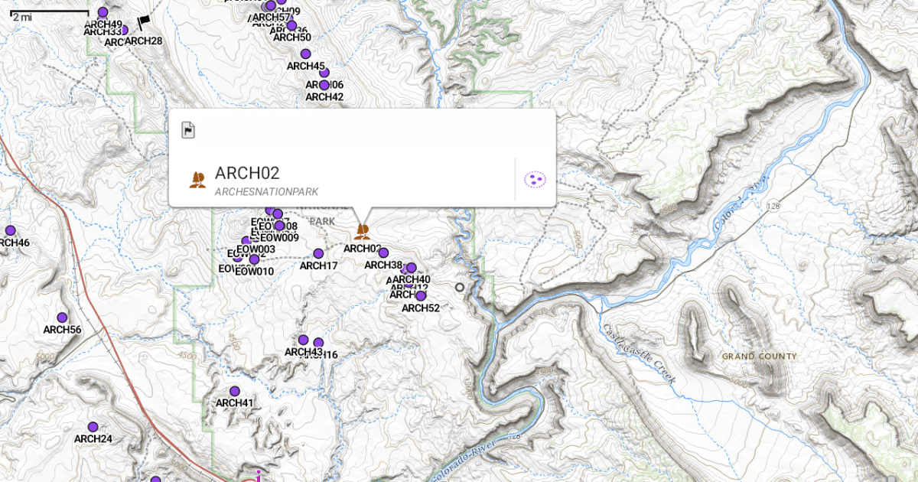Click the EOW010 purple waypoint marker
Viewport: 918px width, 482px height.
(x=254, y=260)
